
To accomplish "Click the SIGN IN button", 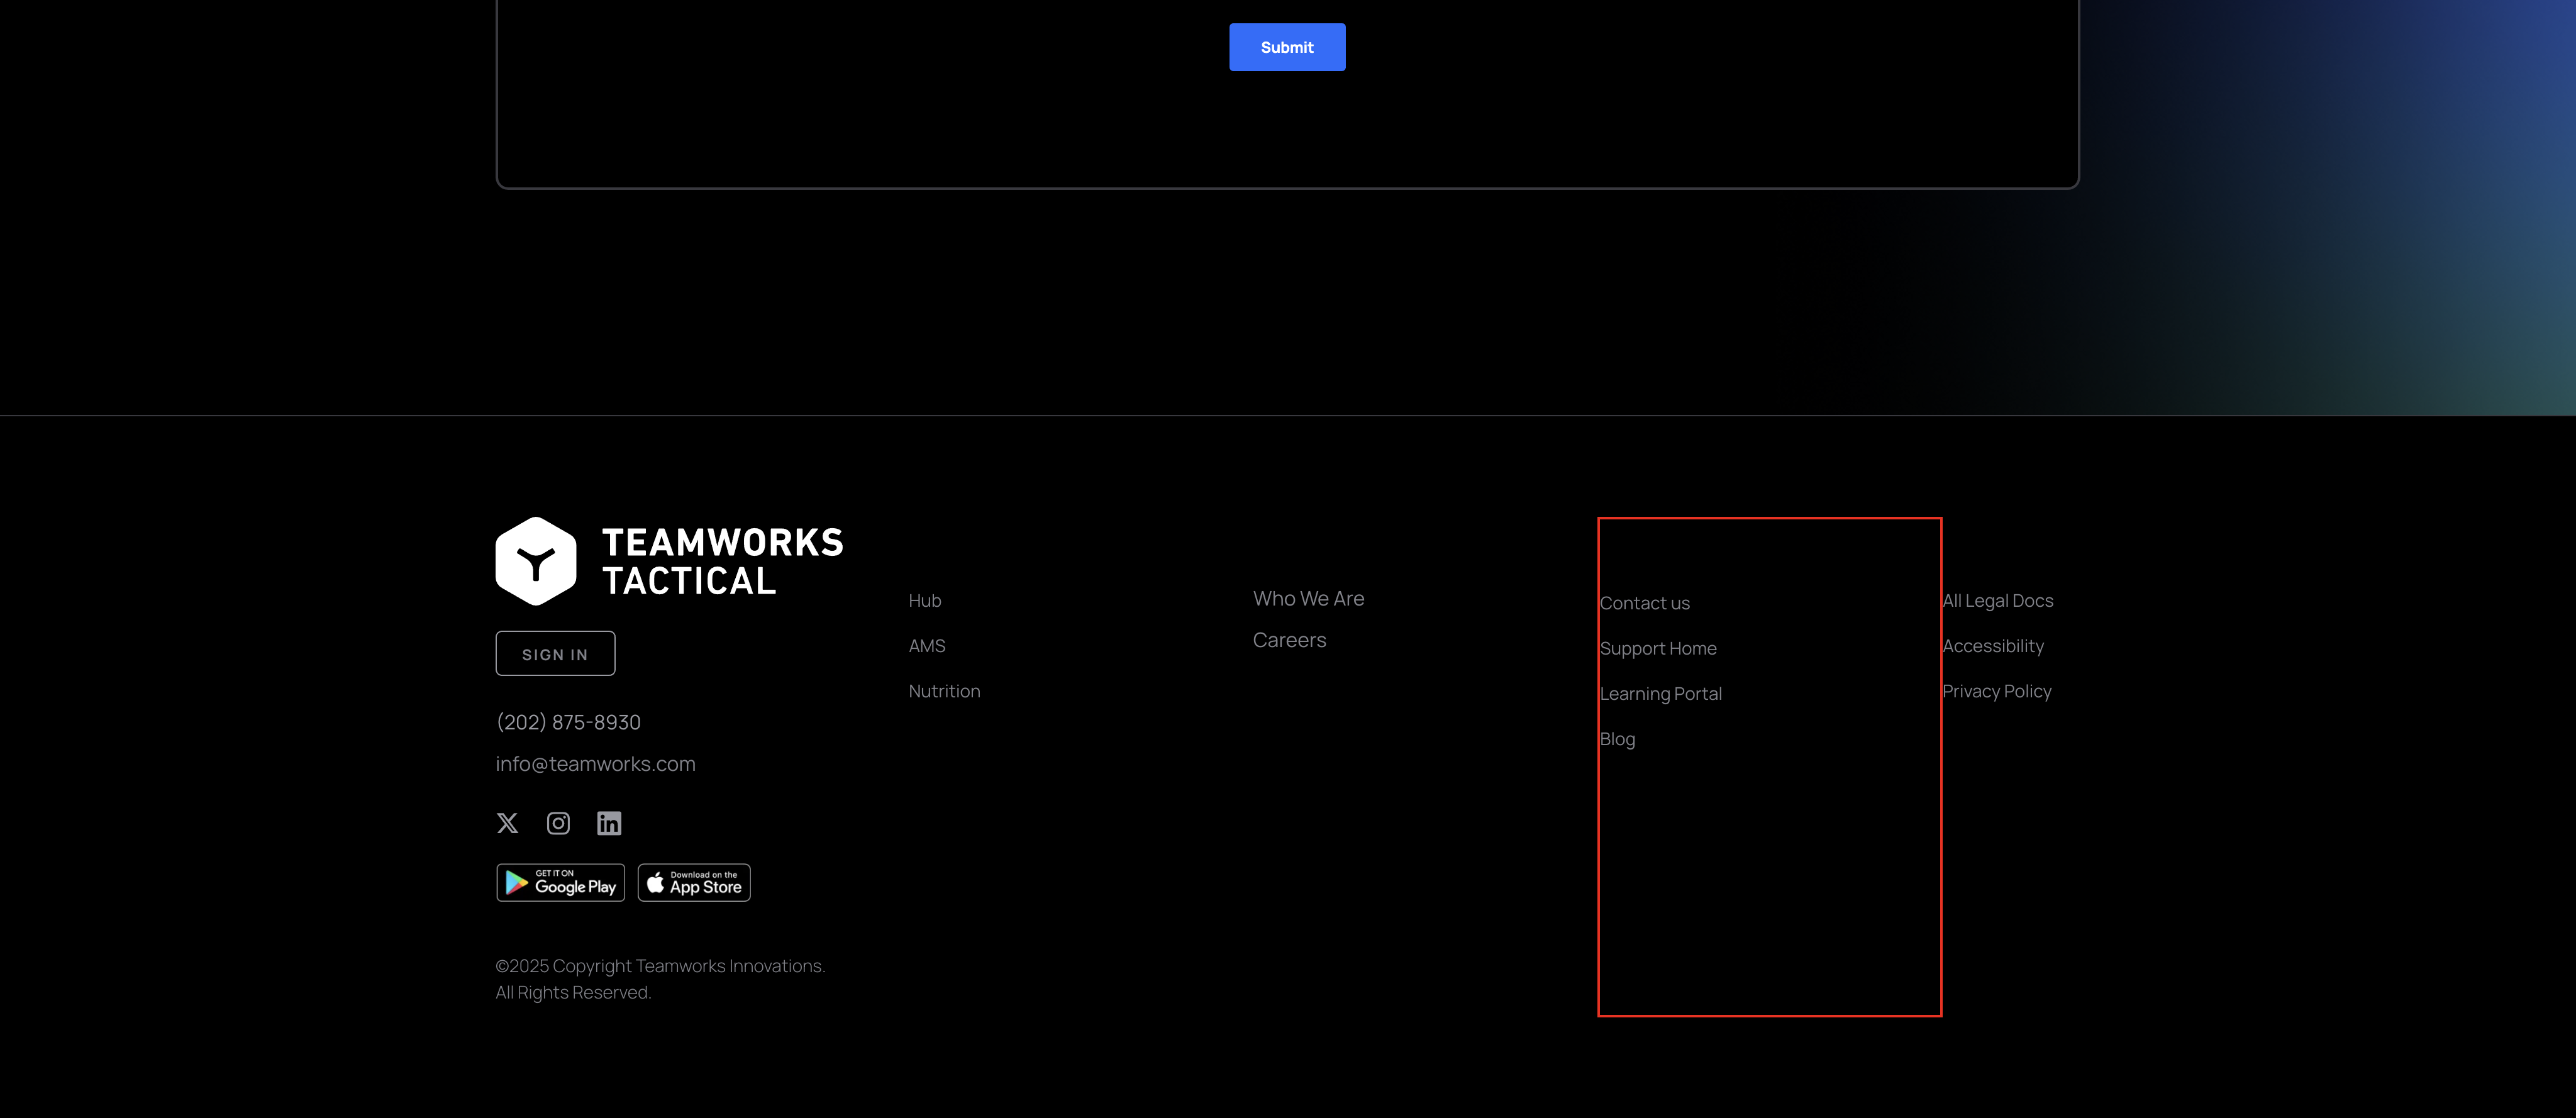I will tap(555, 654).
